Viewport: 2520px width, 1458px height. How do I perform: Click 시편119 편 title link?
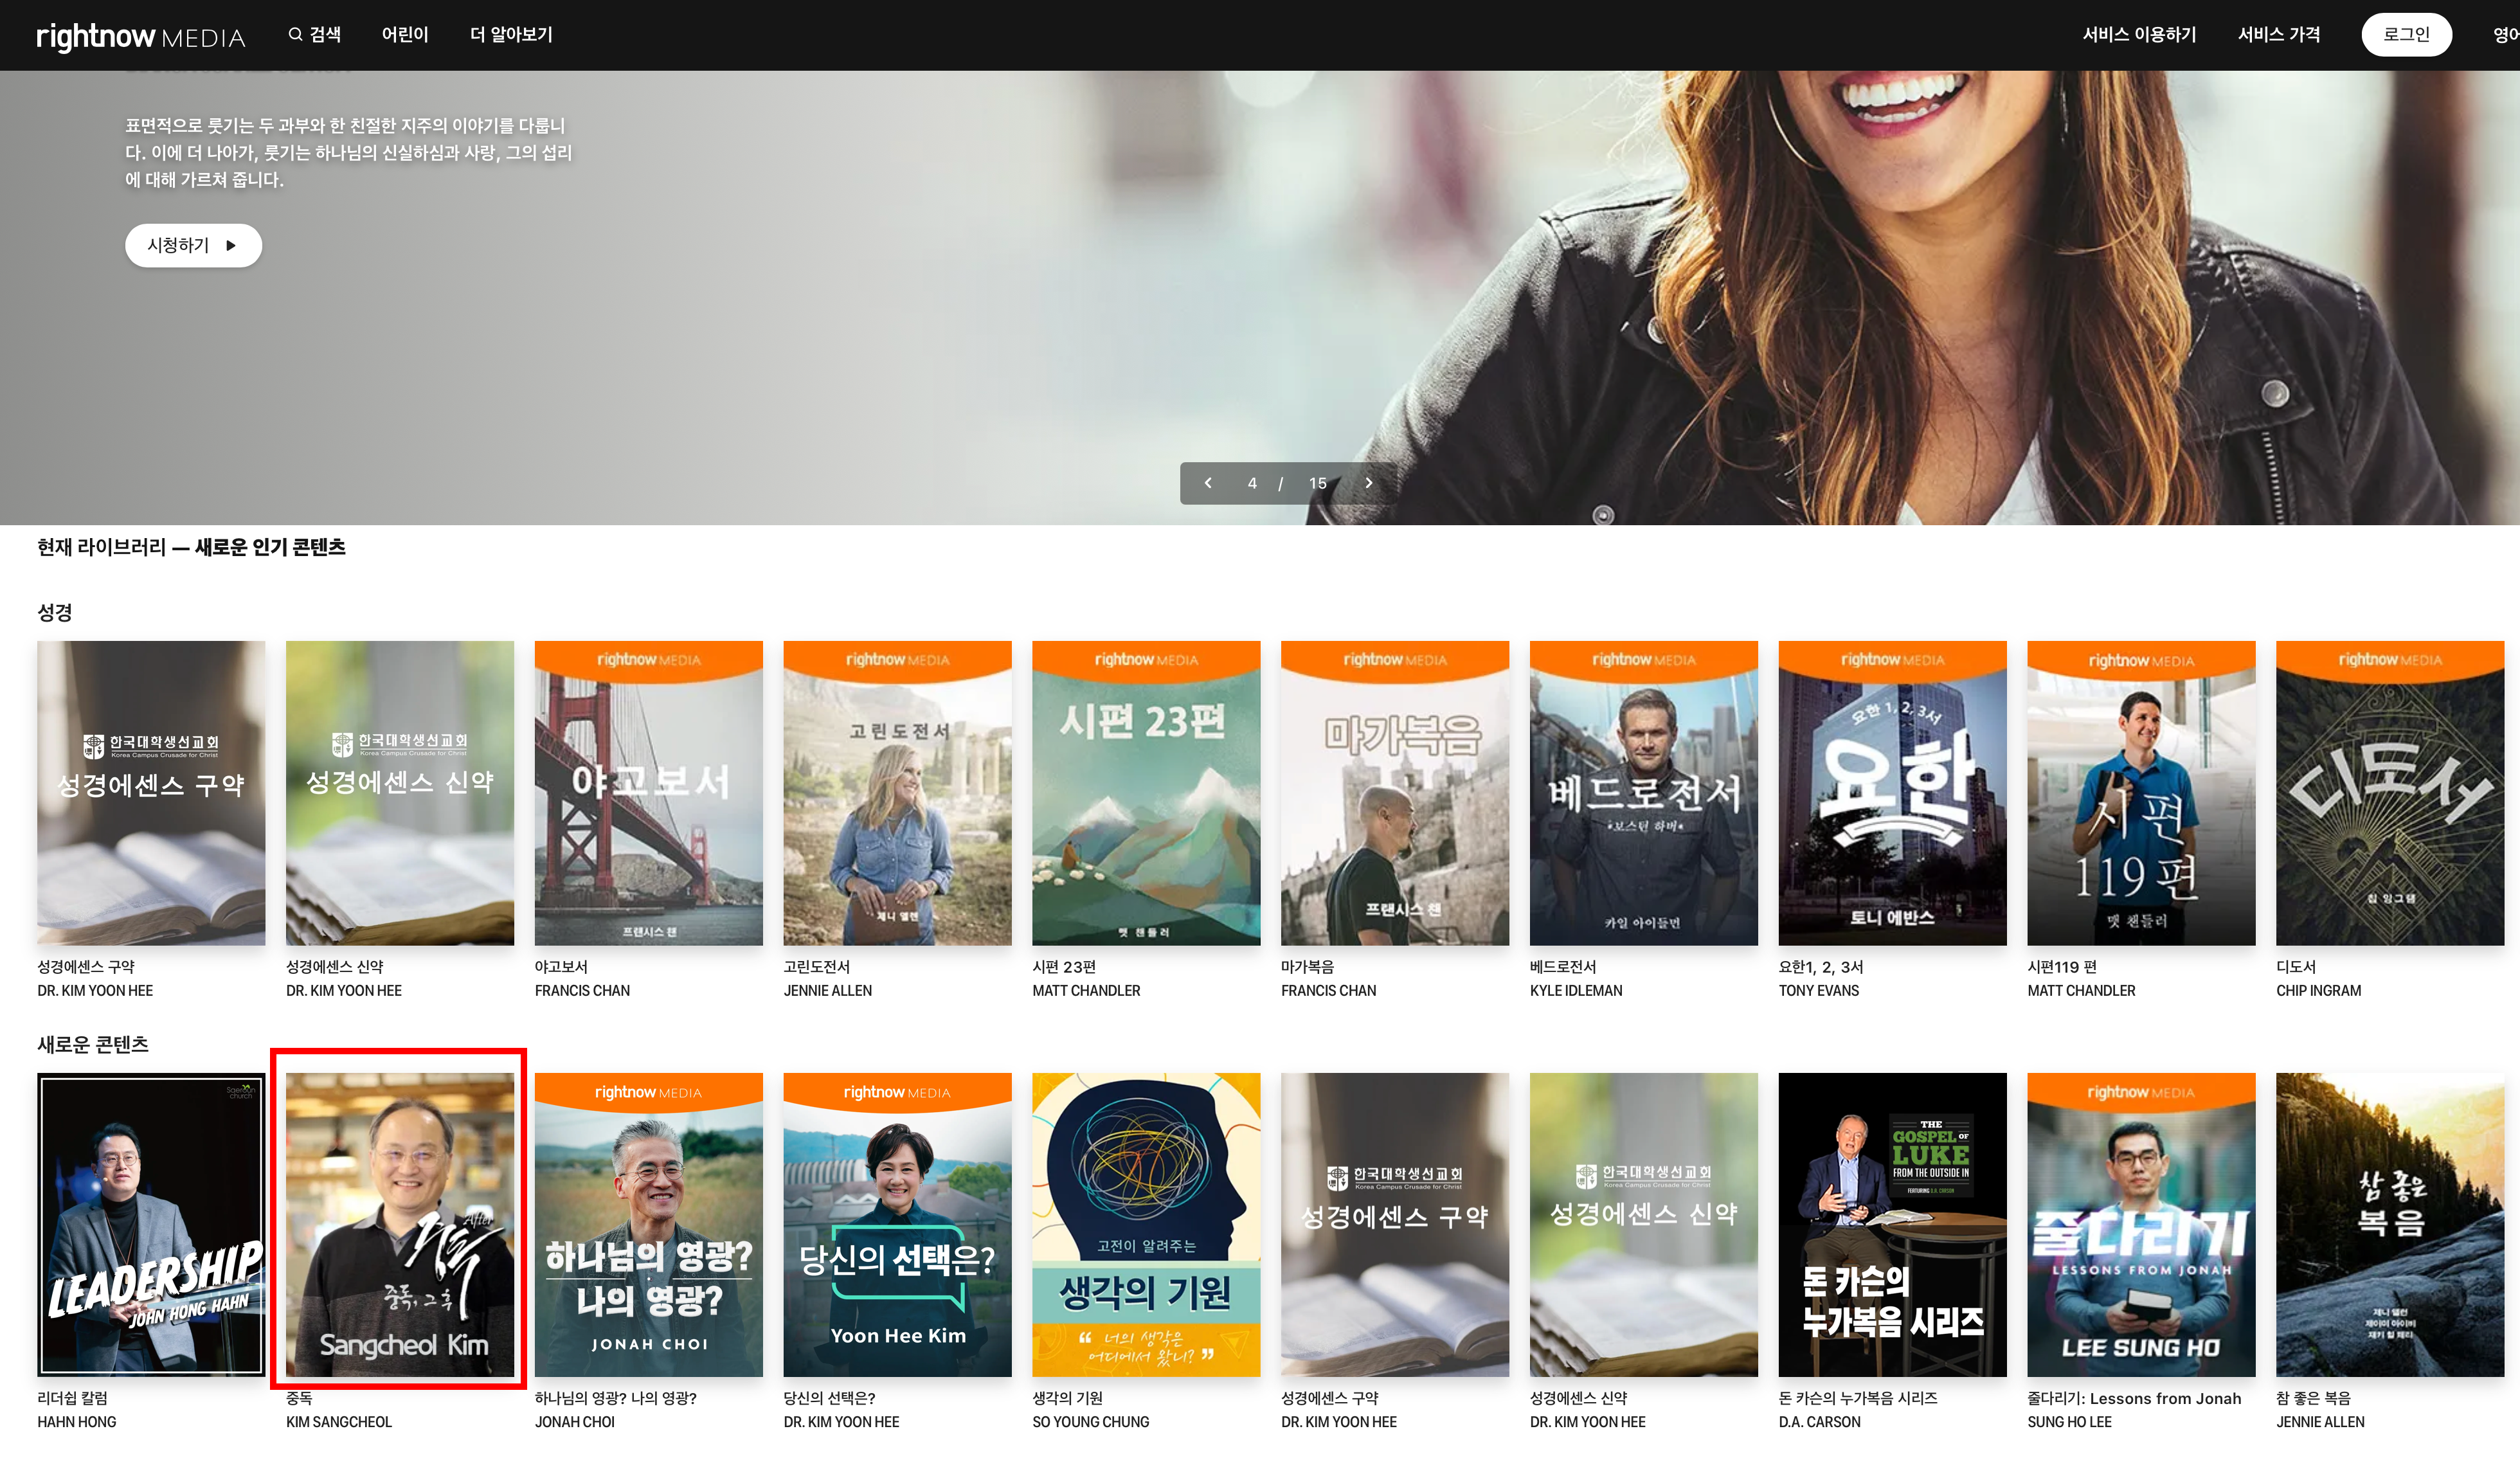point(2062,967)
